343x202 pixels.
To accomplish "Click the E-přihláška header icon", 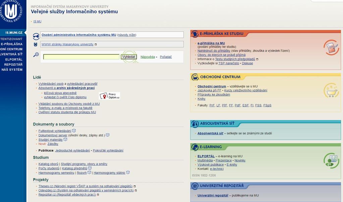I will pos(194,34).
